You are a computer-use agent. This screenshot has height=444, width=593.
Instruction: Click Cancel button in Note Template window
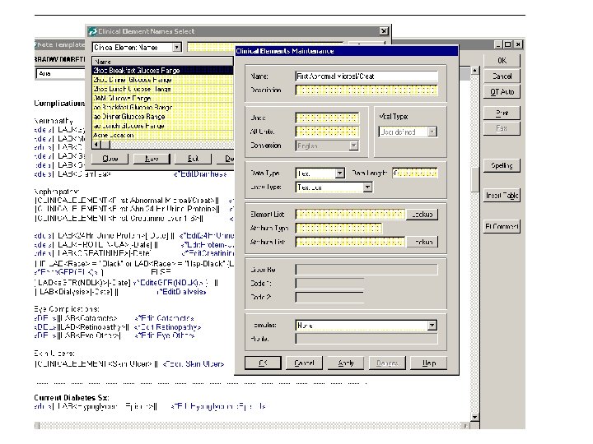[502, 76]
